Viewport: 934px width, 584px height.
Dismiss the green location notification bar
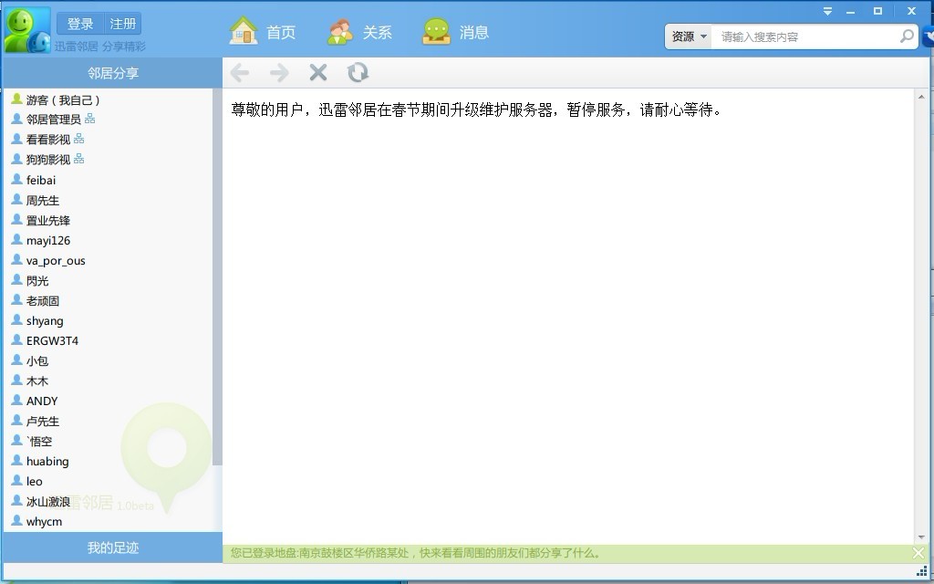point(918,553)
